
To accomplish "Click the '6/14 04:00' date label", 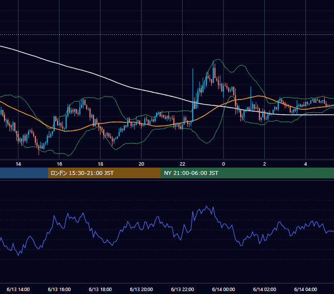I will 306,289.
